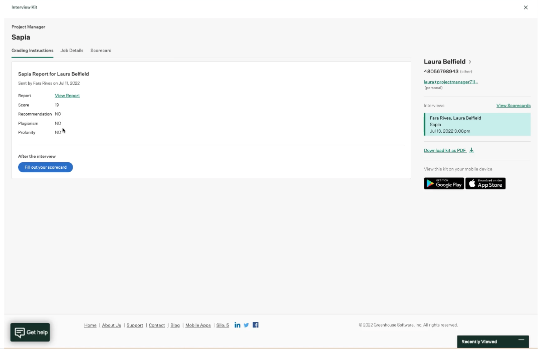Open the Facebook icon in the footer
Viewport: 538px width, 349px height.
(255, 325)
